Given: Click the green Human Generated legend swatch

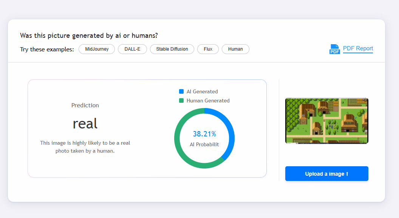Looking at the screenshot, I should click(x=181, y=100).
